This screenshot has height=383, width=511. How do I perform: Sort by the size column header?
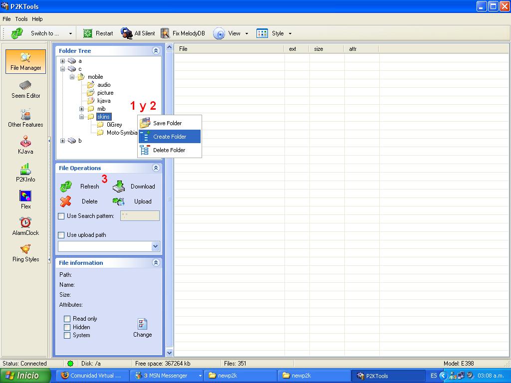[x=326, y=49]
